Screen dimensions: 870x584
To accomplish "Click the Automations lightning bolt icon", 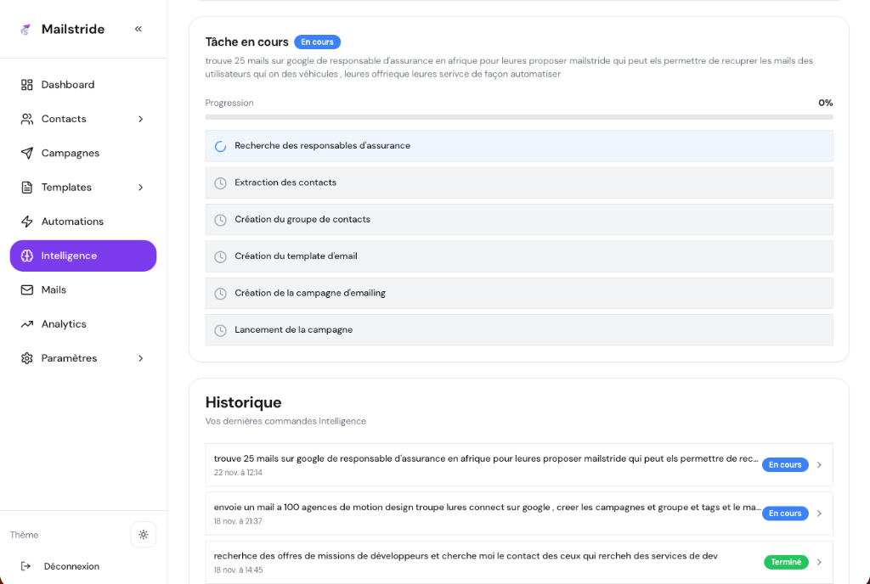I will click(27, 222).
